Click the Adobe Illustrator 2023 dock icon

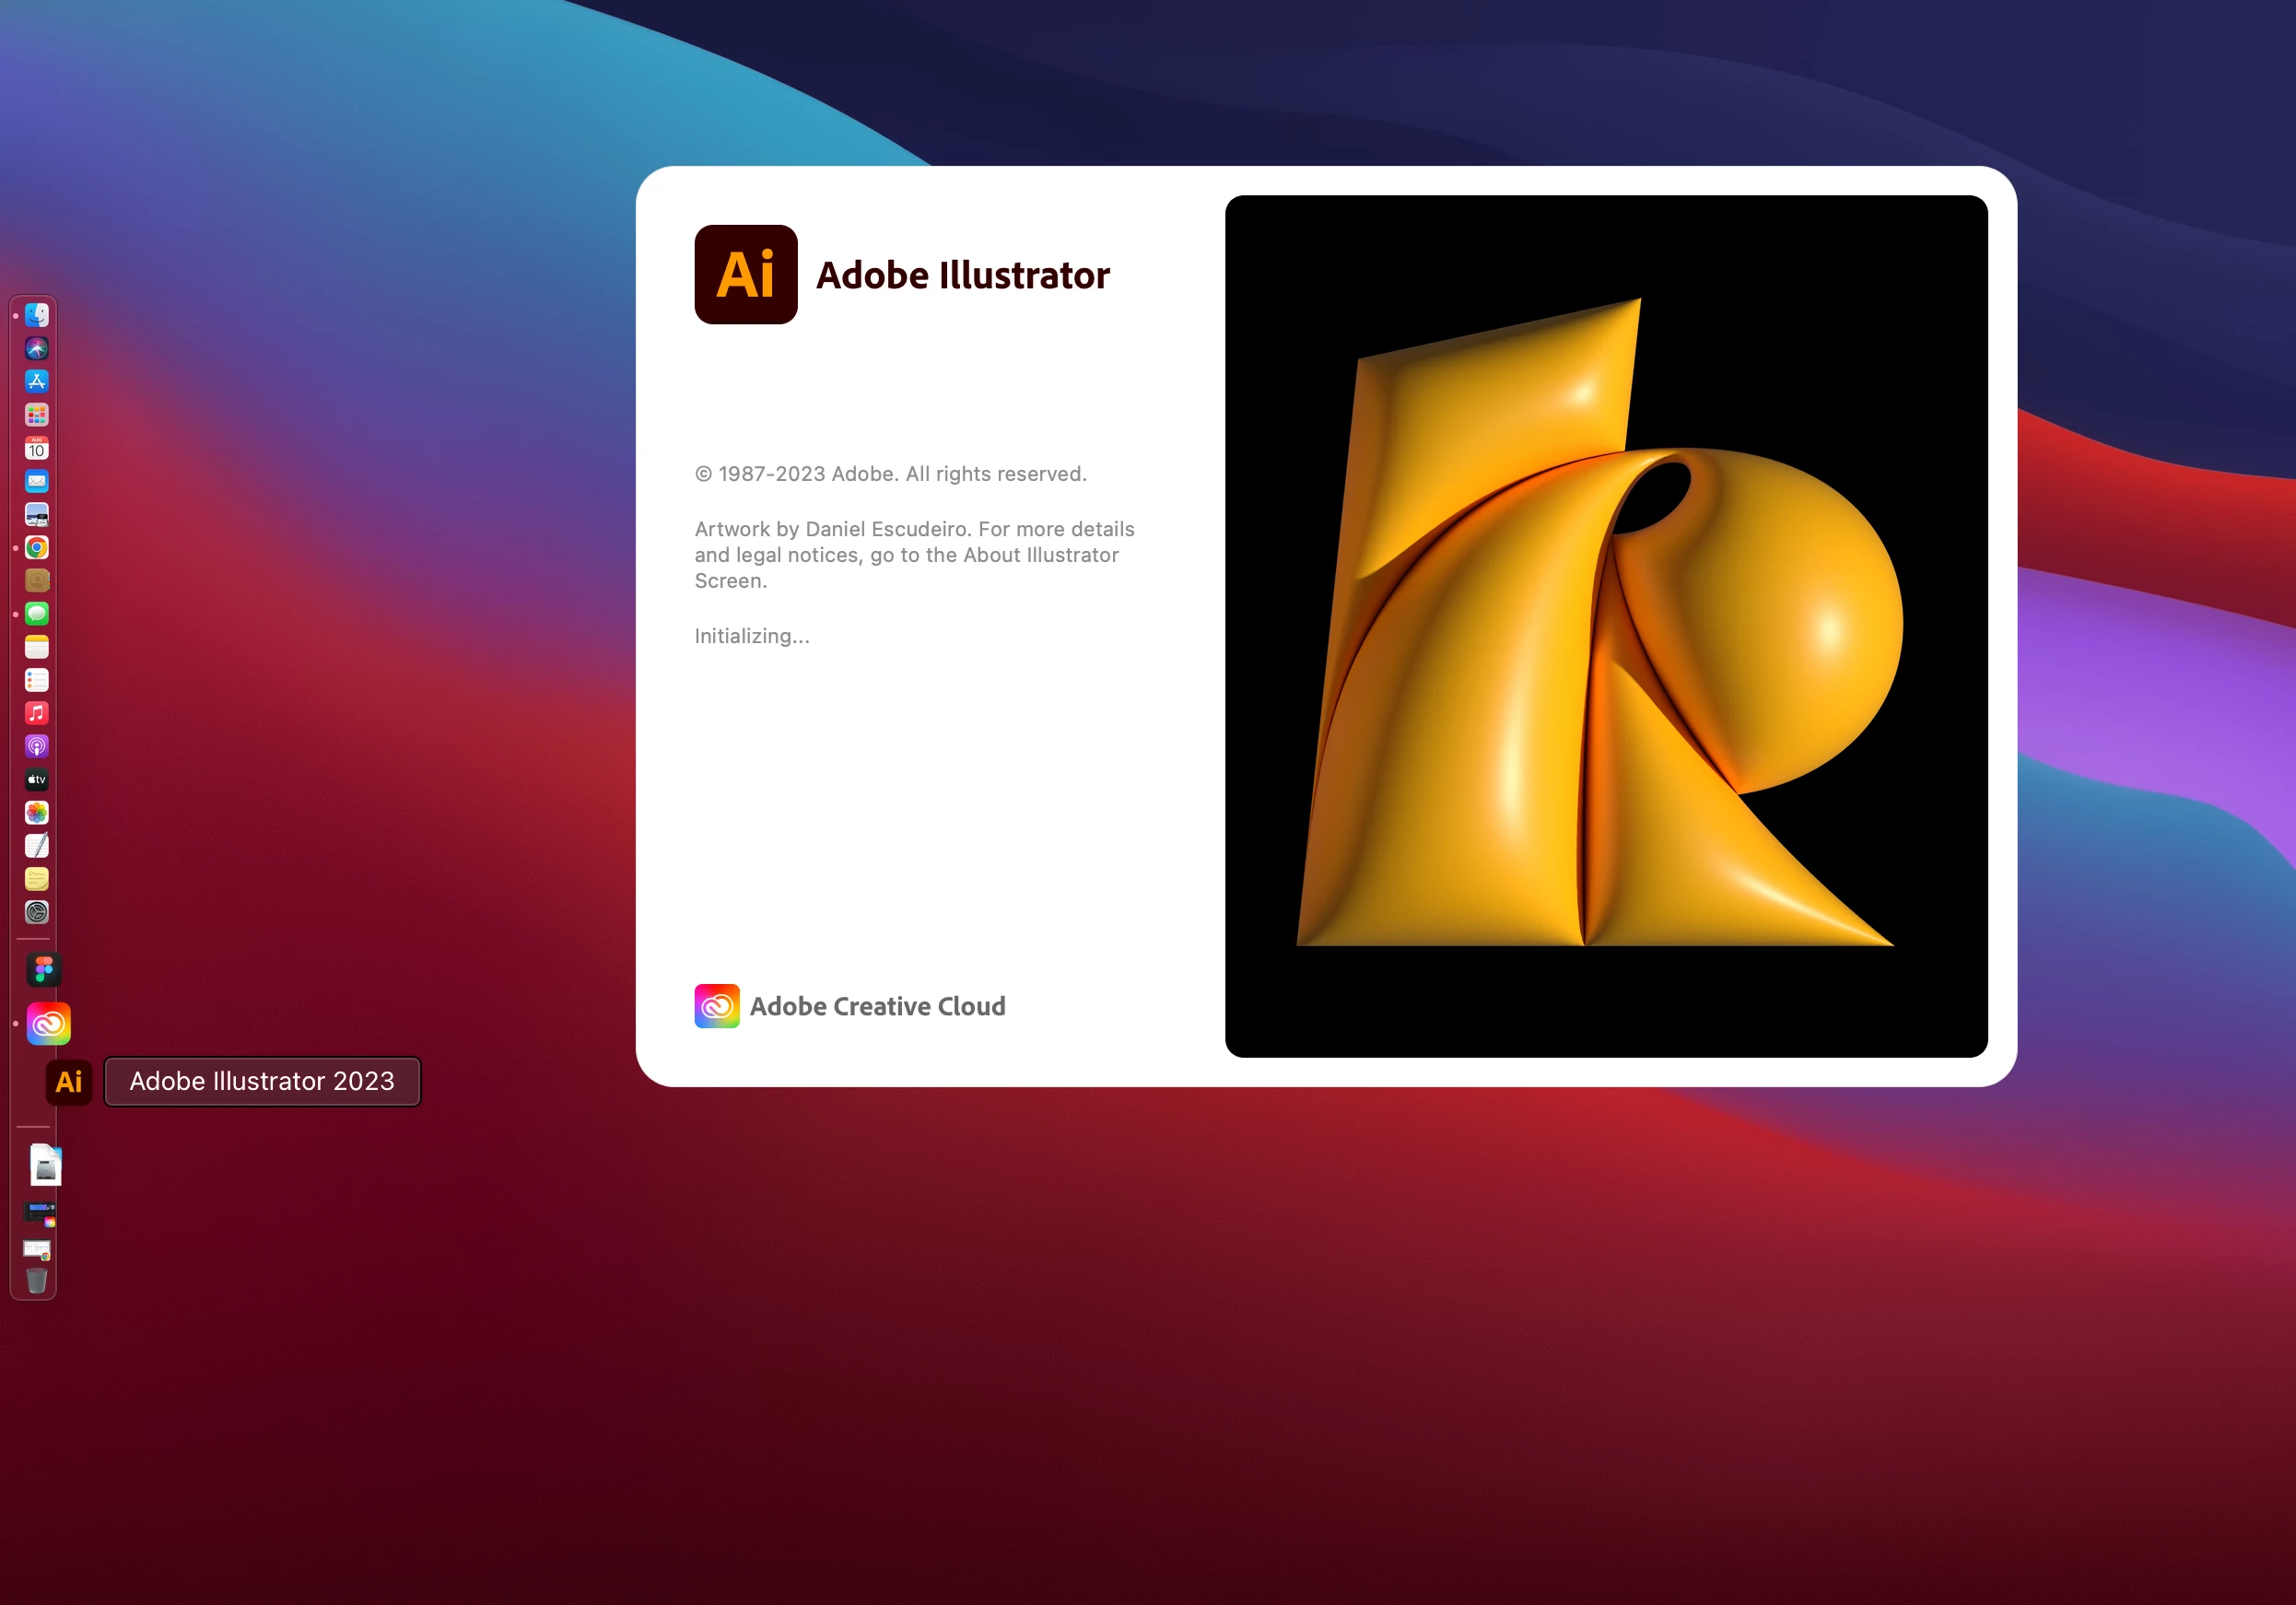click(x=69, y=1081)
